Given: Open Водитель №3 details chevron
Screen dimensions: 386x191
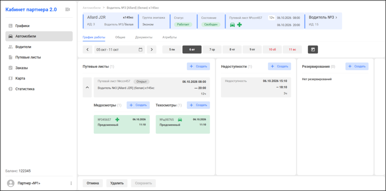Looking at the screenshot, I should (x=336, y=17).
